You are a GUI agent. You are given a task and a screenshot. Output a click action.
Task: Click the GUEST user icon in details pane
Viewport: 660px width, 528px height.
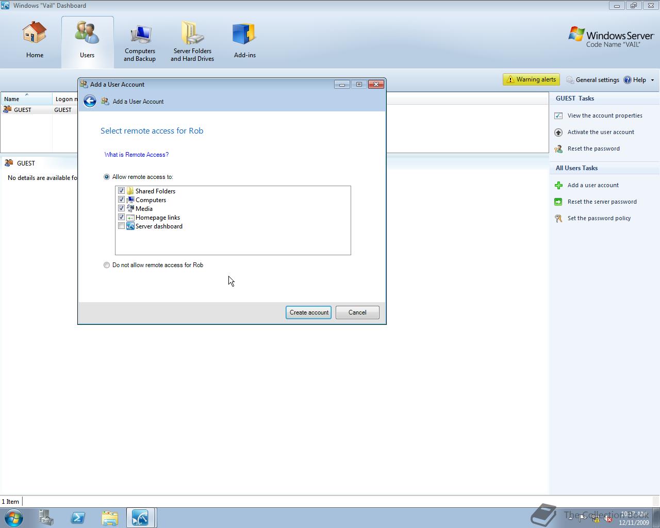tap(9, 163)
